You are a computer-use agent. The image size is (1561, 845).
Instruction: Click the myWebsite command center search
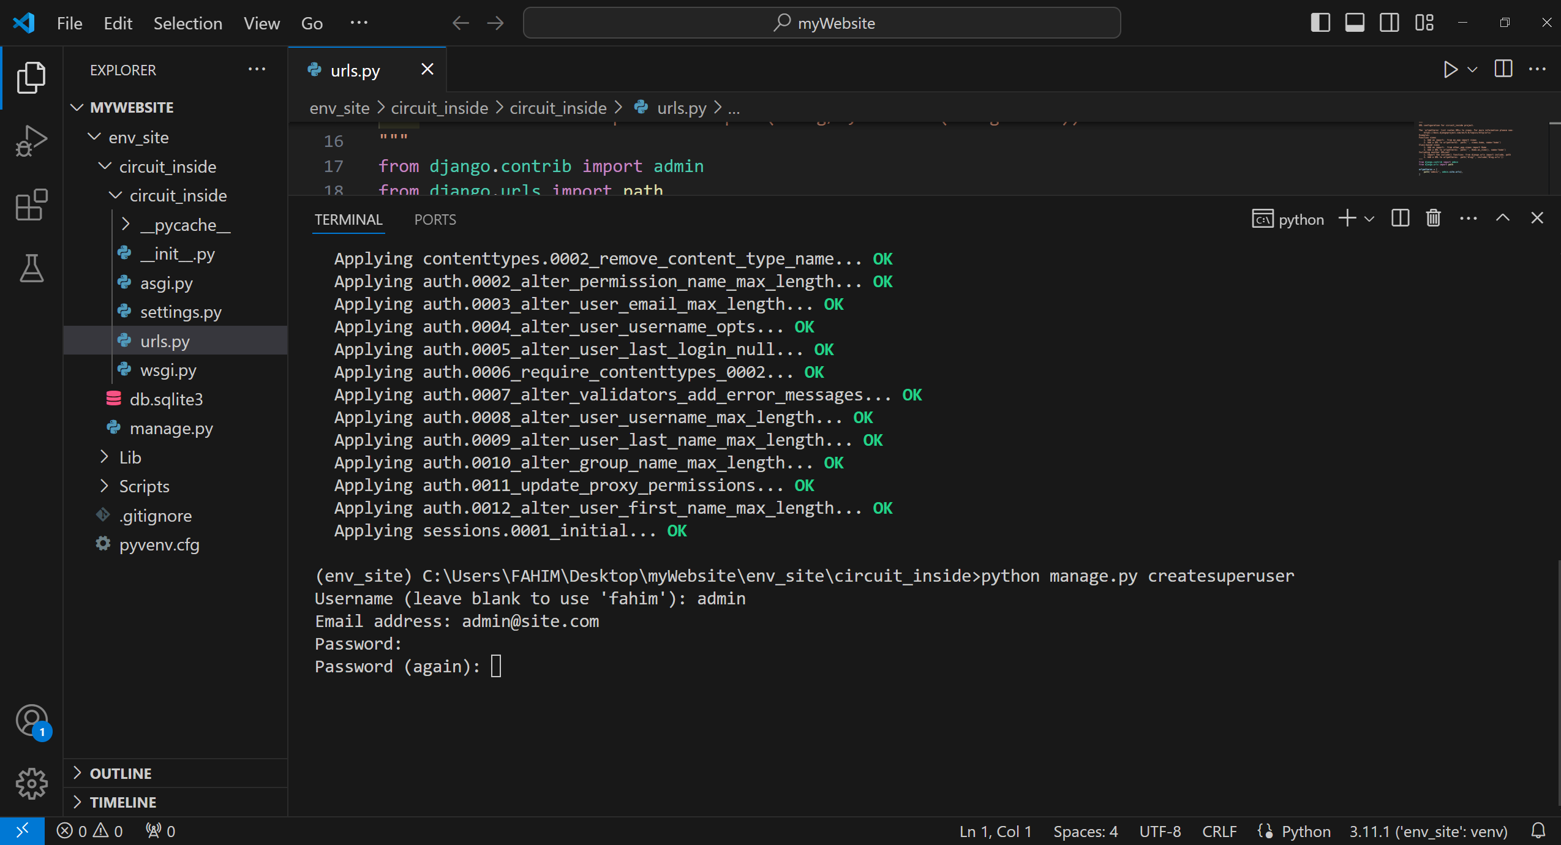[822, 23]
